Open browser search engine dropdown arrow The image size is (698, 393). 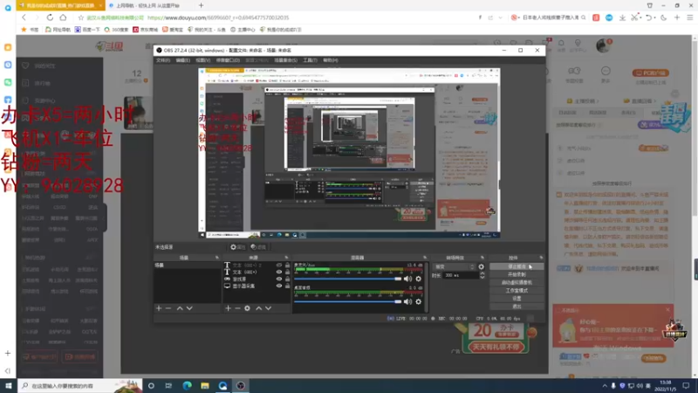click(x=519, y=17)
